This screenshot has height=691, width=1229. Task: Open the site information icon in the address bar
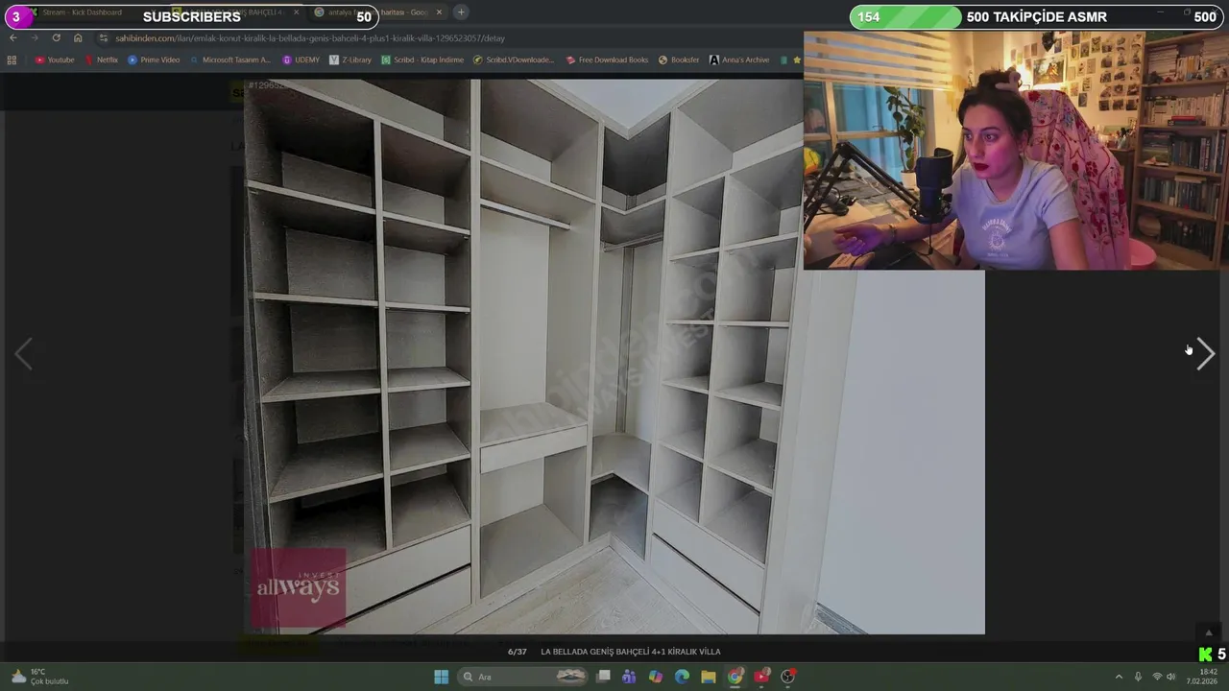pyautogui.click(x=104, y=38)
